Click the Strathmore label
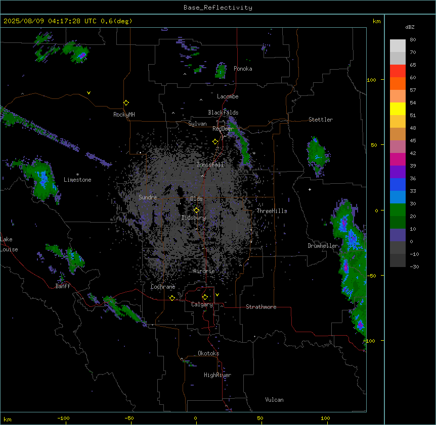 pyautogui.click(x=261, y=307)
